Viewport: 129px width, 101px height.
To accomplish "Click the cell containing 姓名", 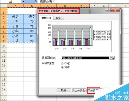I will (15, 17).
